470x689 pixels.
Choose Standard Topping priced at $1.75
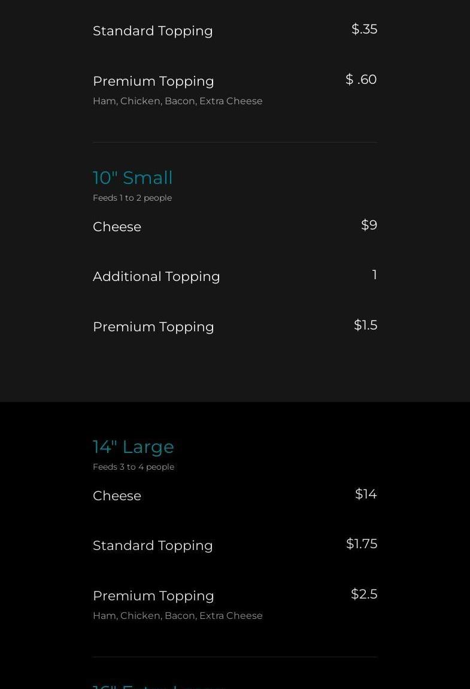coord(153,546)
